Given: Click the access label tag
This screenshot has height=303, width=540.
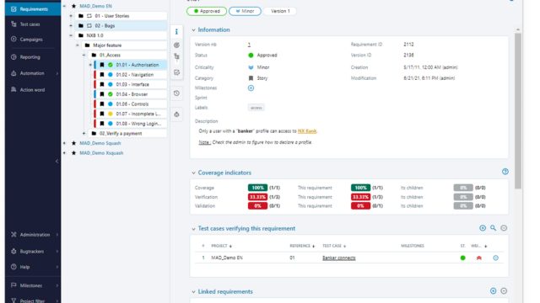Looking at the screenshot, I should [x=256, y=108].
